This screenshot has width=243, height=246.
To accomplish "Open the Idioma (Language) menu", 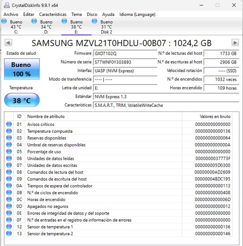I will pyautogui.click(x=137, y=14).
